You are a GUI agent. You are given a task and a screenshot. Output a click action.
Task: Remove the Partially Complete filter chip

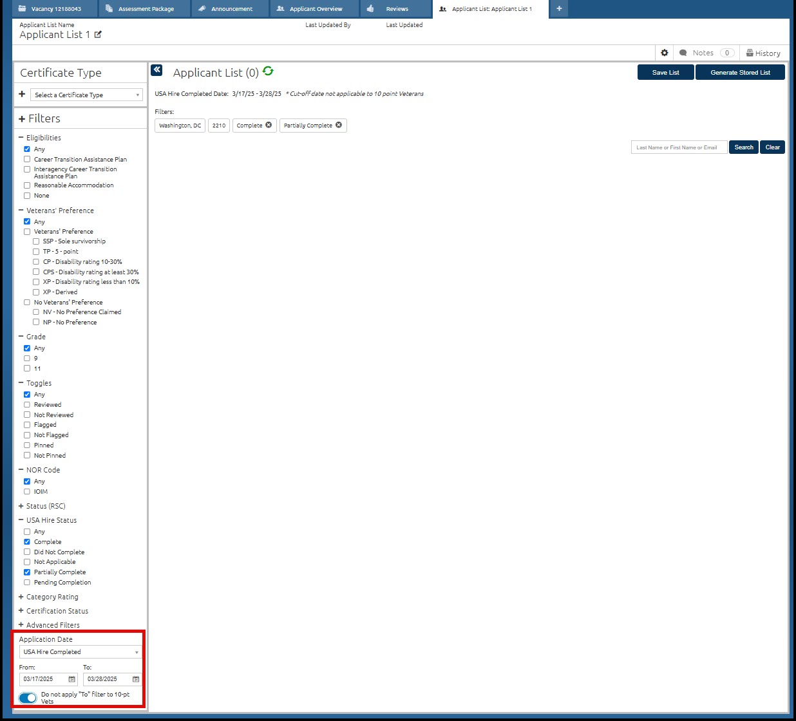pyautogui.click(x=339, y=125)
